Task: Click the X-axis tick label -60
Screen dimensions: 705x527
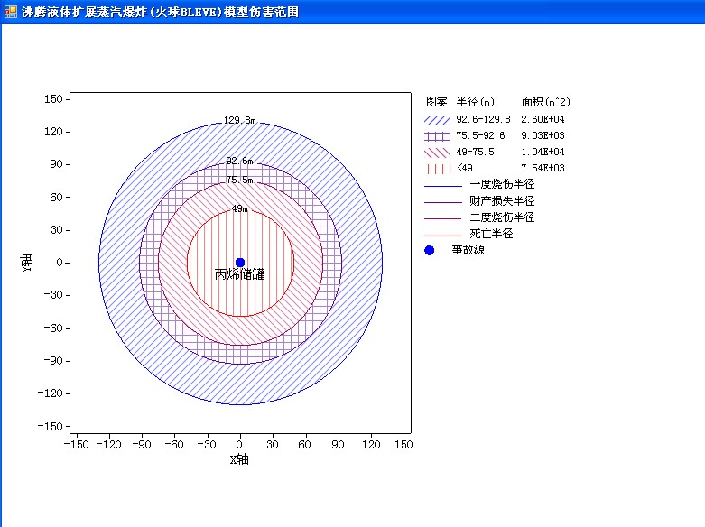Action: coord(174,444)
